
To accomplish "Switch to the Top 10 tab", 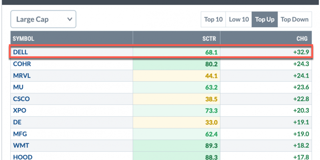I will click(213, 19).
